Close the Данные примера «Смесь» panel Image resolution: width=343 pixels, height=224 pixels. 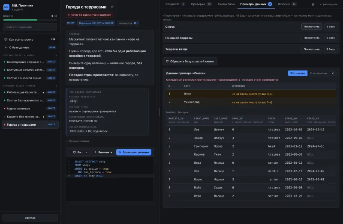click(333, 73)
